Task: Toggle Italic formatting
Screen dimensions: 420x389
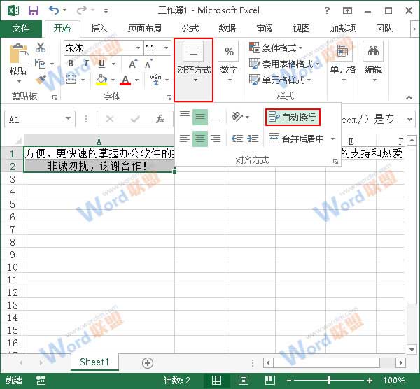Action: 86,64
